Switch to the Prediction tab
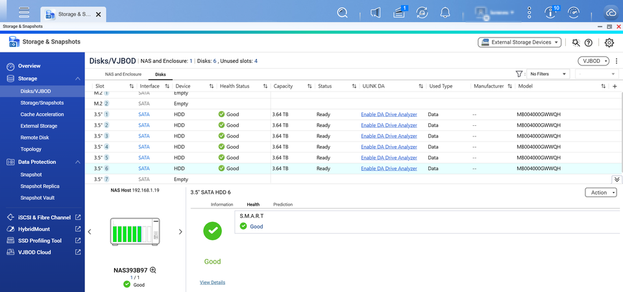This screenshot has width=623, height=292. [x=282, y=204]
